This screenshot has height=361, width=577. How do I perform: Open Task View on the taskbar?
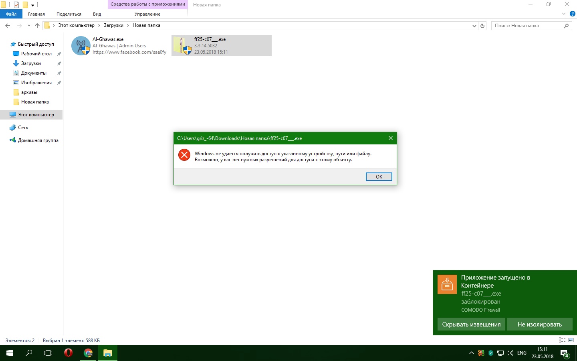(x=48, y=353)
